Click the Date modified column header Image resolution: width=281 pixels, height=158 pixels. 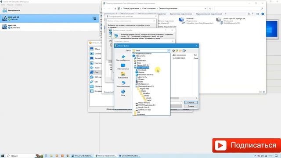(x=179, y=55)
